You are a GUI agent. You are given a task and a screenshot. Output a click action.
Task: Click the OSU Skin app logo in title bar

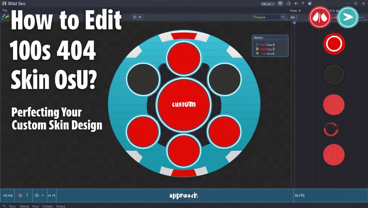click(4, 3)
